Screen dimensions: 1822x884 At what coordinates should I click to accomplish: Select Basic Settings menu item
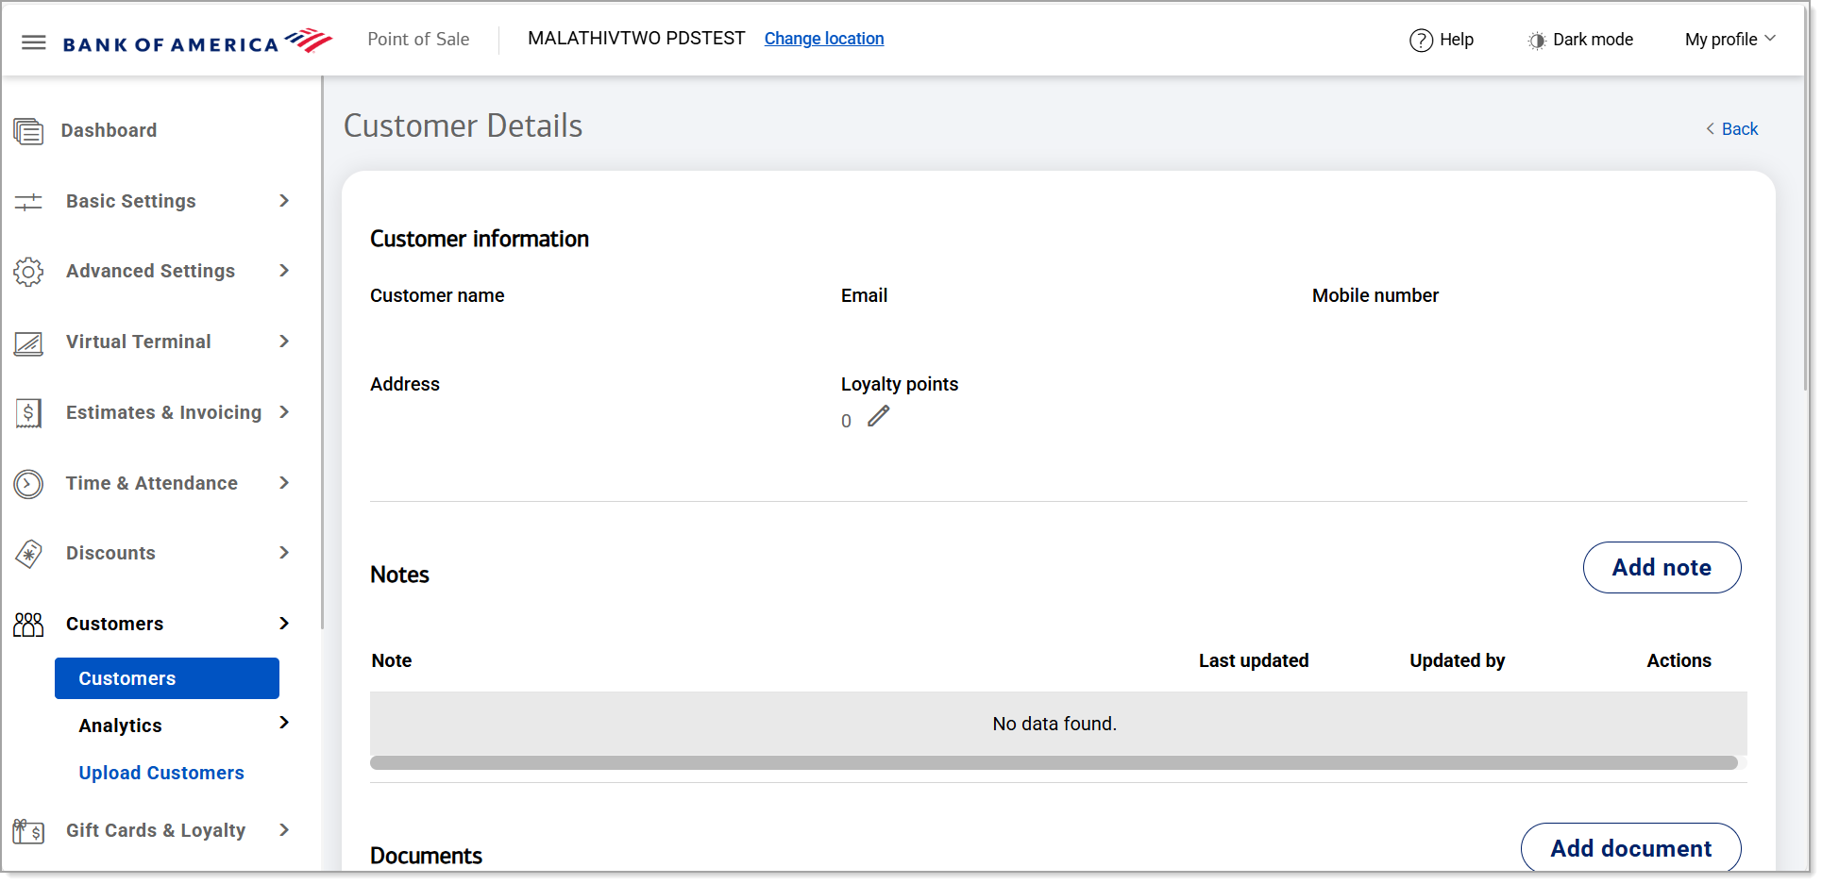[x=131, y=201]
